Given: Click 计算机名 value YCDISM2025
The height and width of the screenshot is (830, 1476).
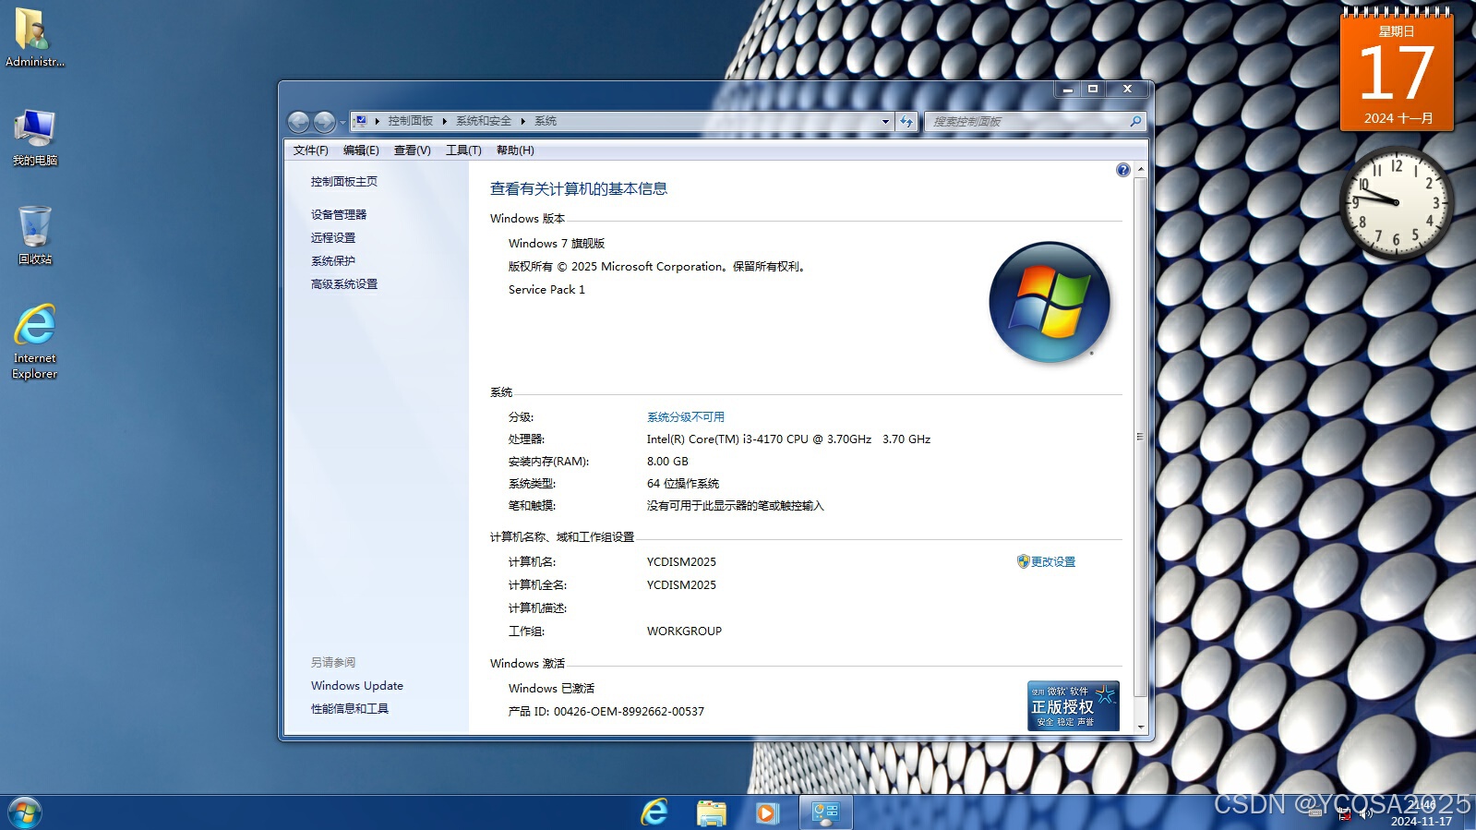Looking at the screenshot, I should point(681,562).
